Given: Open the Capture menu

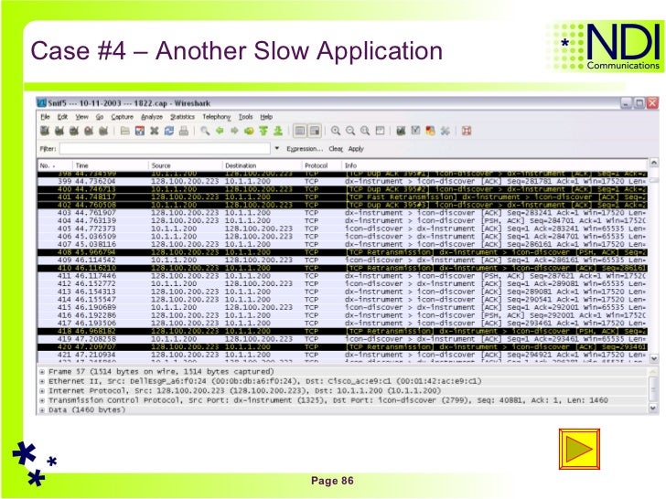Looking at the screenshot, I should 123,117.
